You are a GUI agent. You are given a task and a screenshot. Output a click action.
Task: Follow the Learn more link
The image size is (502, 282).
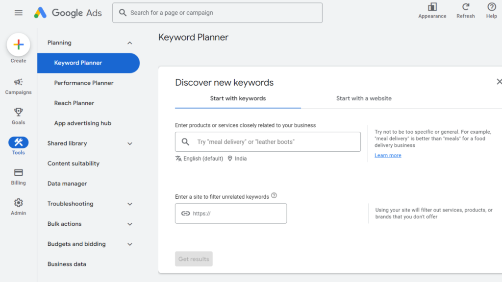click(x=388, y=155)
